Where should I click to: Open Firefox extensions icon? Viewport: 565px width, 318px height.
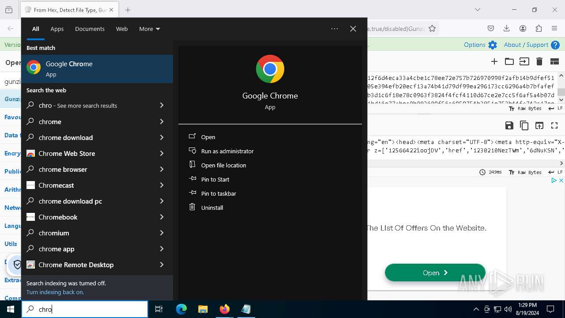tap(539, 28)
